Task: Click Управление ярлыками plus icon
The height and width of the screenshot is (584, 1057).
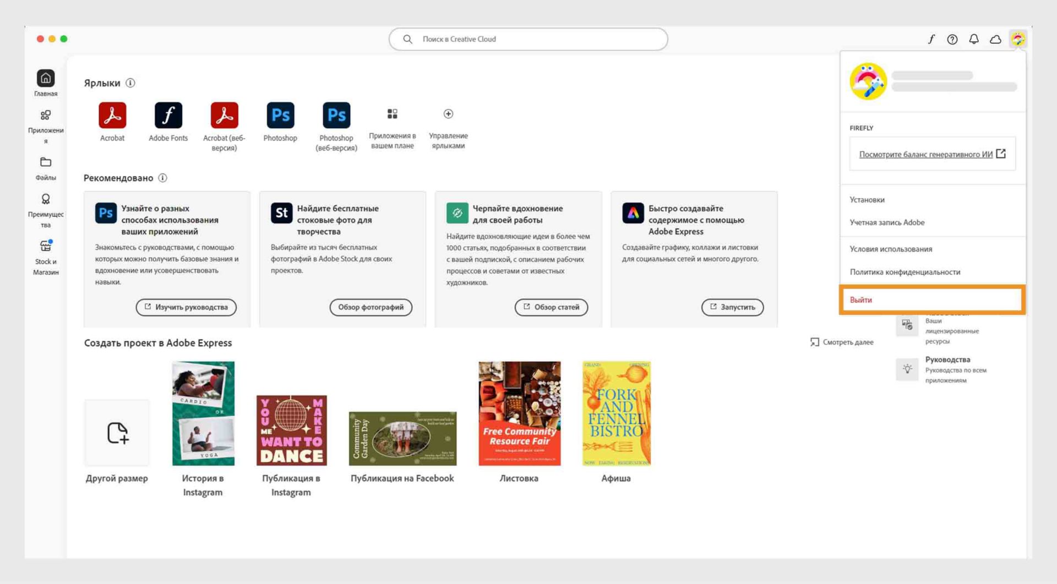Action: point(449,114)
